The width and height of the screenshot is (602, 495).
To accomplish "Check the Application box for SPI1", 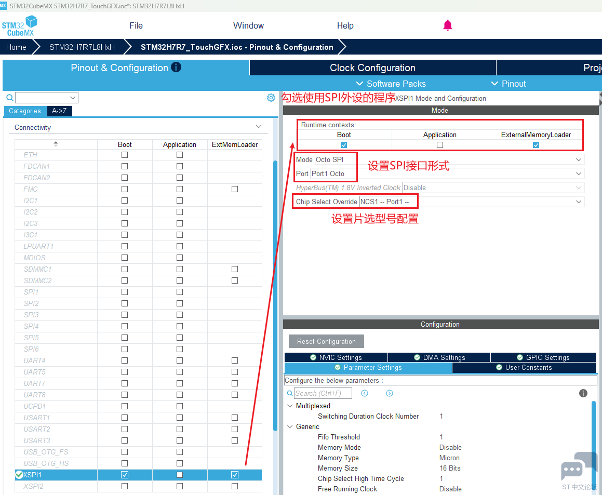I will coord(180,292).
